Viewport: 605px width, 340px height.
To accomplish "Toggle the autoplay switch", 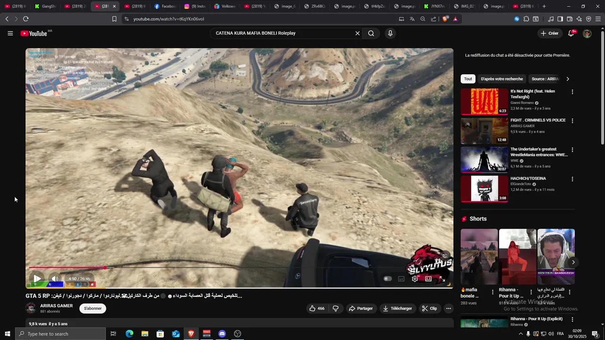I will pyautogui.click(x=388, y=279).
